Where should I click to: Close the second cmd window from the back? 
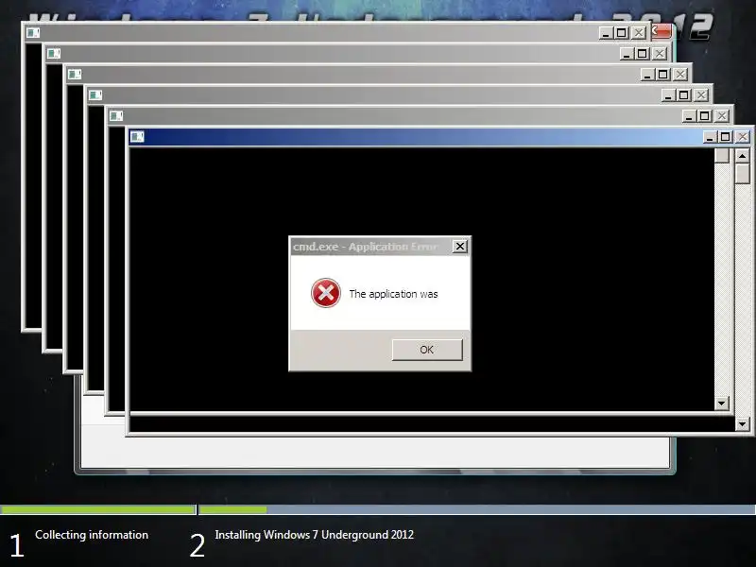[x=659, y=54]
